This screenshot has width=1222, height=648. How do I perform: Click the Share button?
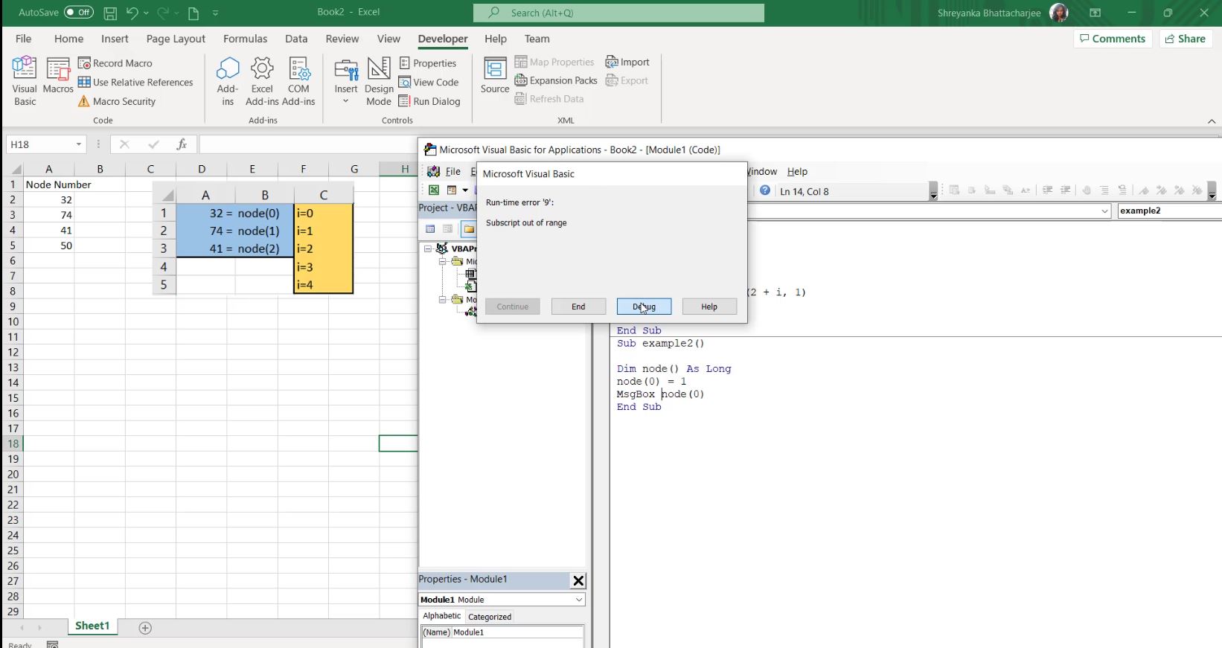click(1186, 39)
